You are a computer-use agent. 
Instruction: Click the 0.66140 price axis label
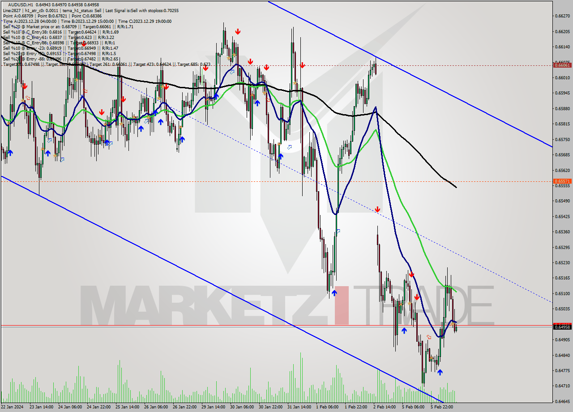pyautogui.click(x=562, y=47)
